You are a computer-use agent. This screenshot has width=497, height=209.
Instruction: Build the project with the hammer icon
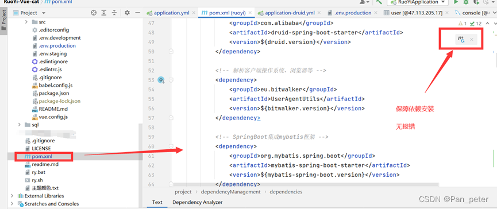point(379,2)
